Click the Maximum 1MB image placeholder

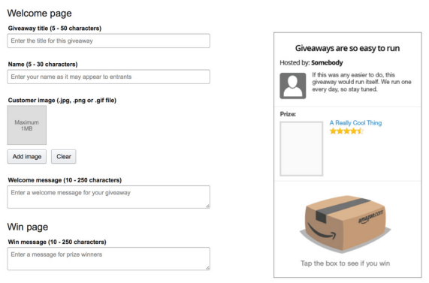pos(27,125)
